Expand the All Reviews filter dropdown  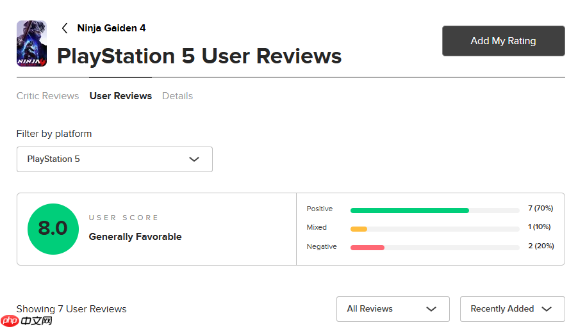[x=392, y=309]
